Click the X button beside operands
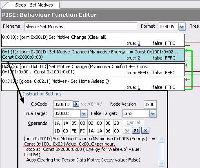The height and width of the screenshot is (168, 200). click(145, 130)
